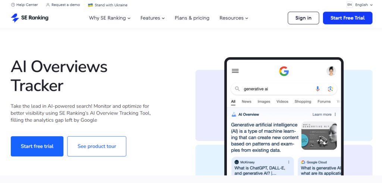Open the three-dot menu beside Learn more
The image size is (382, 183).
[335, 115]
